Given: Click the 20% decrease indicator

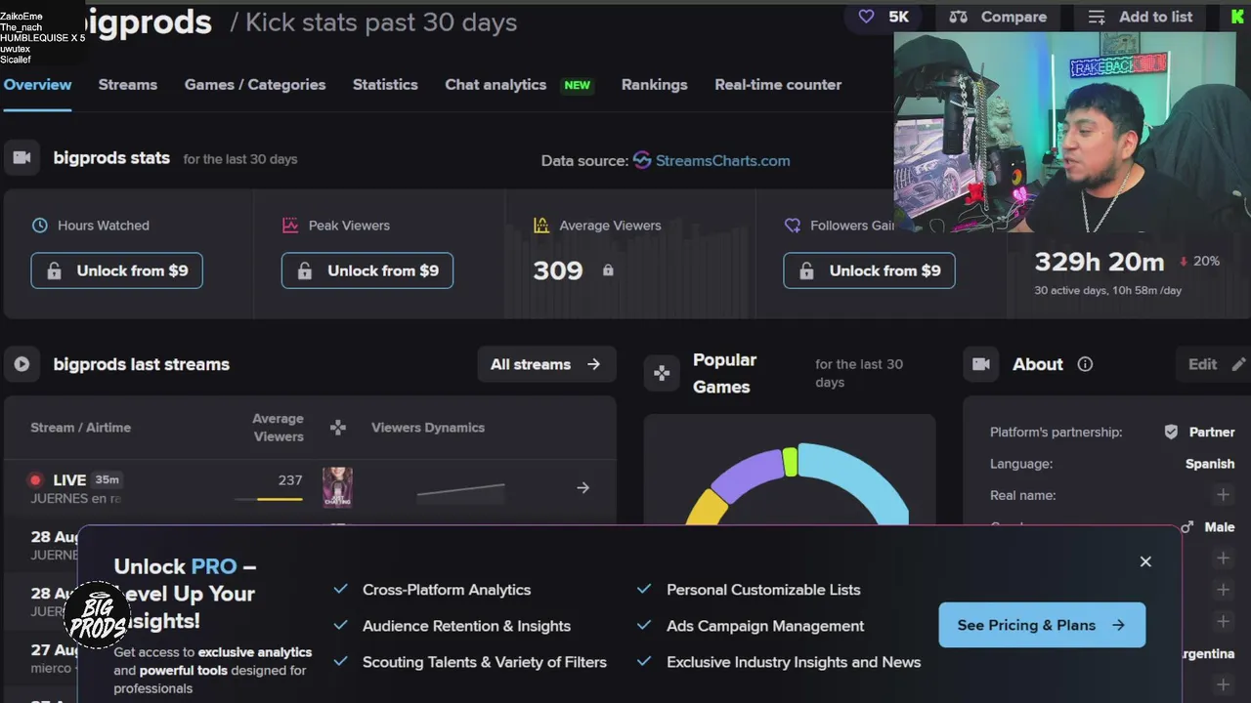Looking at the screenshot, I should (1199, 261).
